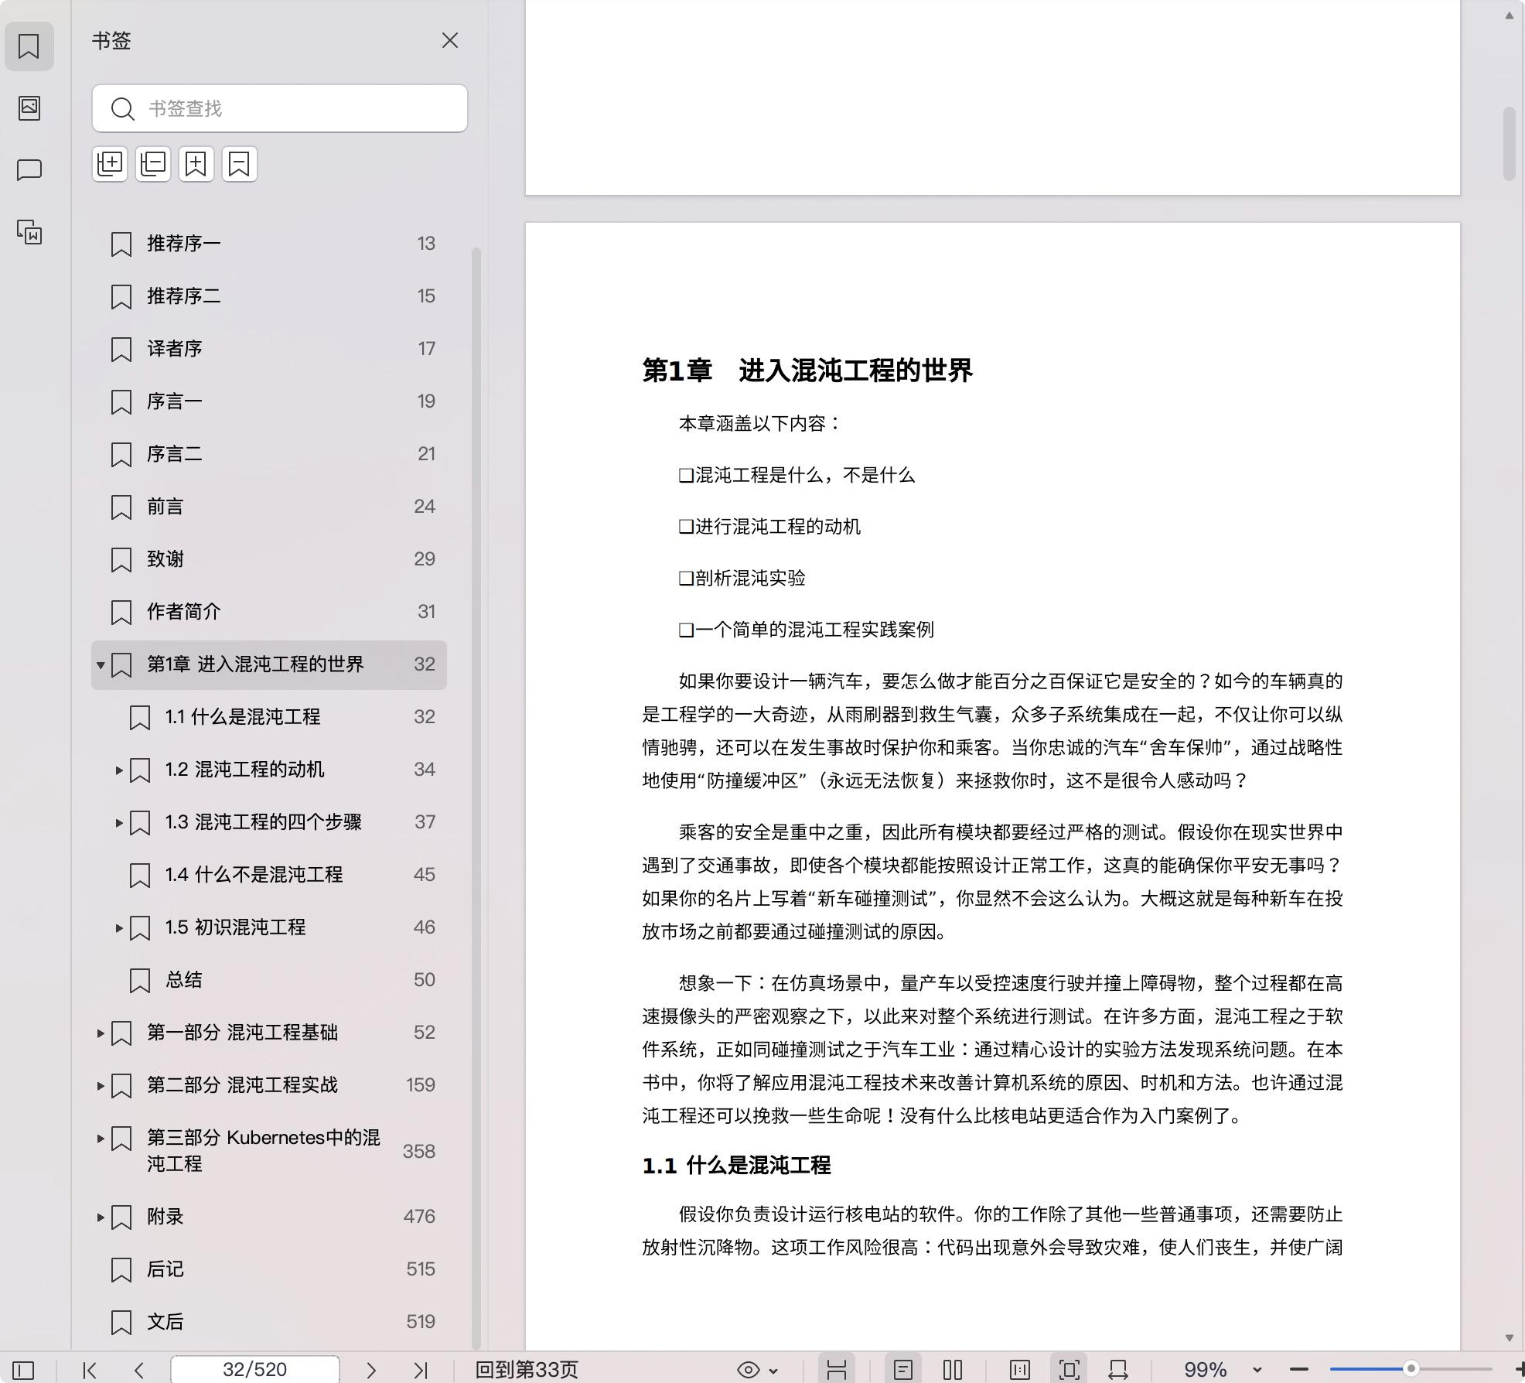Click heading 第1章 进入混沌工程的世界 in page
This screenshot has width=1525, height=1383.
(807, 371)
